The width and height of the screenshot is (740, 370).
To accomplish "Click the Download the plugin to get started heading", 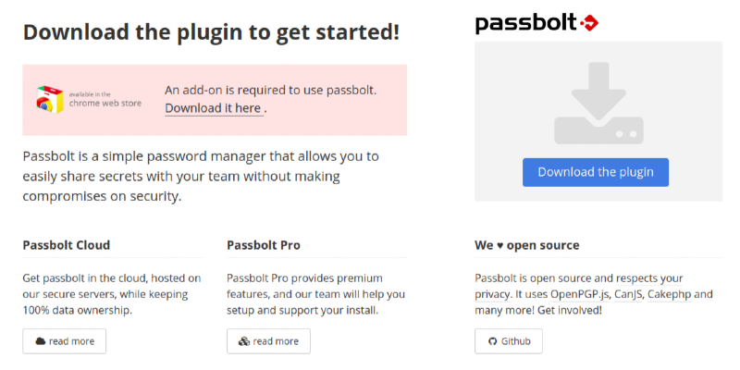I will (x=212, y=31).
